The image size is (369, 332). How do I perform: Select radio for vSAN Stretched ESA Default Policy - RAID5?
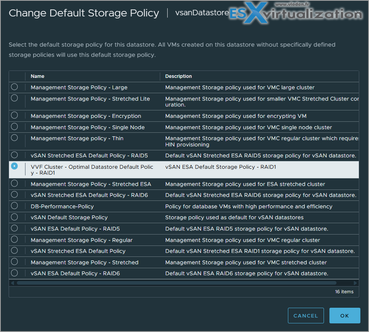14,155
